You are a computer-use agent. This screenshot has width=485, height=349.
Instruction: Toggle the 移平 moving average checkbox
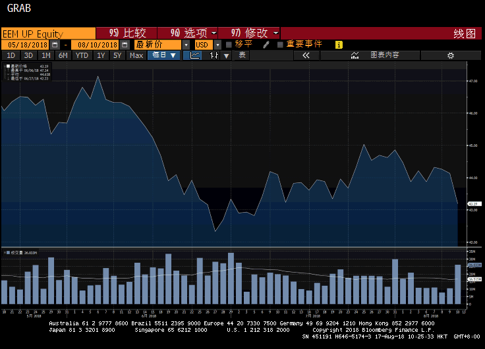(x=229, y=45)
